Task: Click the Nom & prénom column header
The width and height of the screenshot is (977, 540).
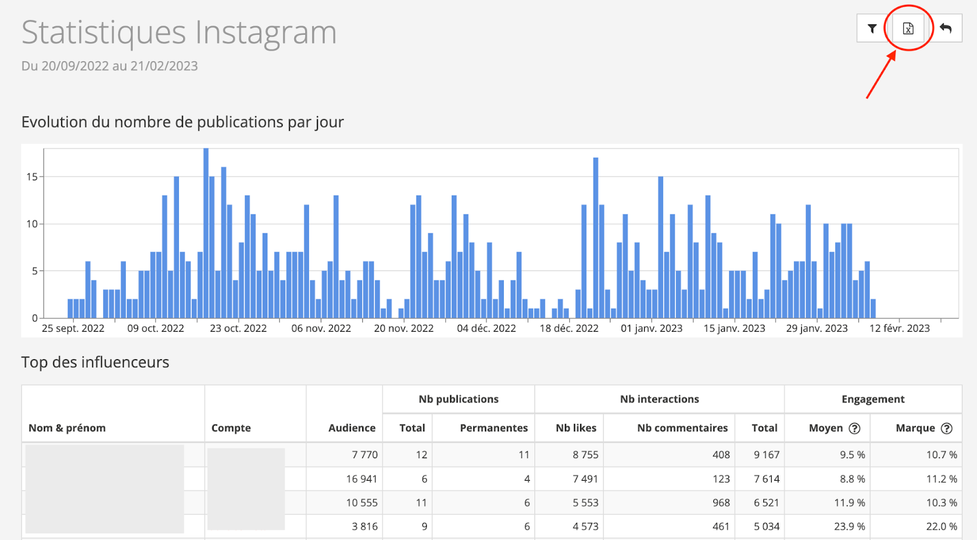Action: (x=67, y=428)
